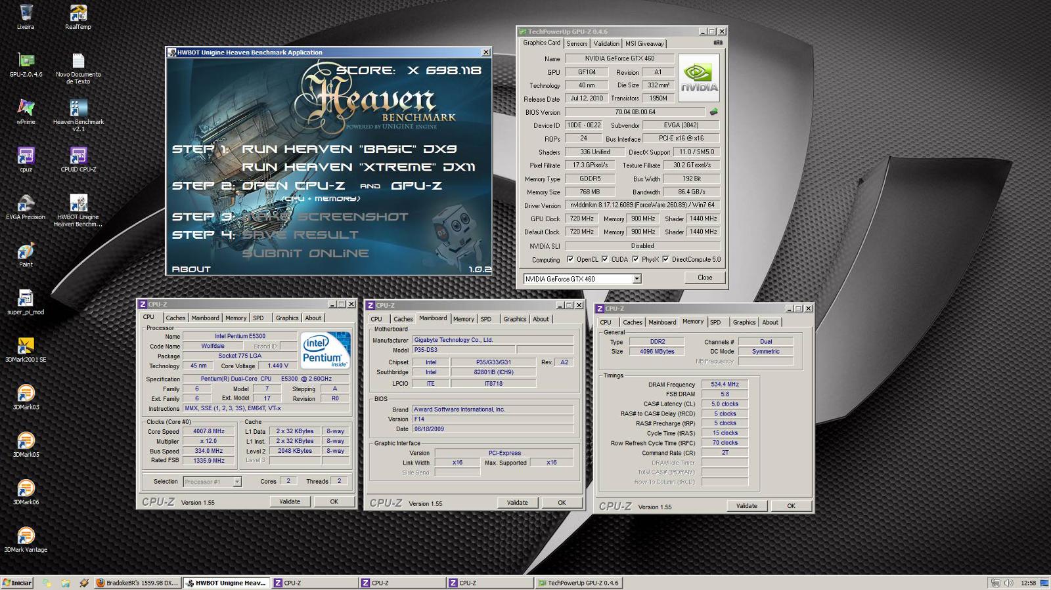Open the CPUID CPU-Z desktop shortcut
Viewport: 1051px width, 590px height.
[x=78, y=159]
